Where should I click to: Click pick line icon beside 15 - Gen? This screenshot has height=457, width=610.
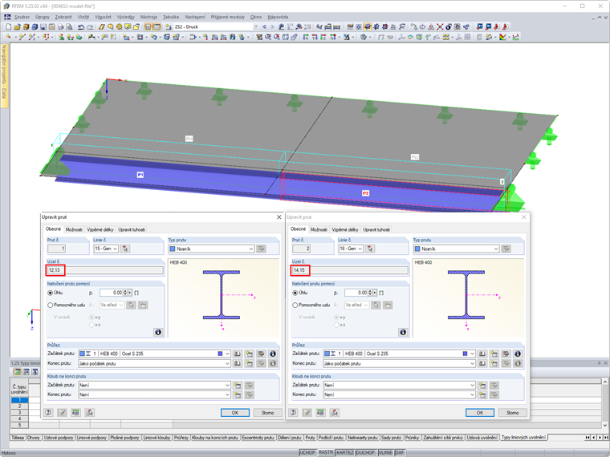coord(125,249)
